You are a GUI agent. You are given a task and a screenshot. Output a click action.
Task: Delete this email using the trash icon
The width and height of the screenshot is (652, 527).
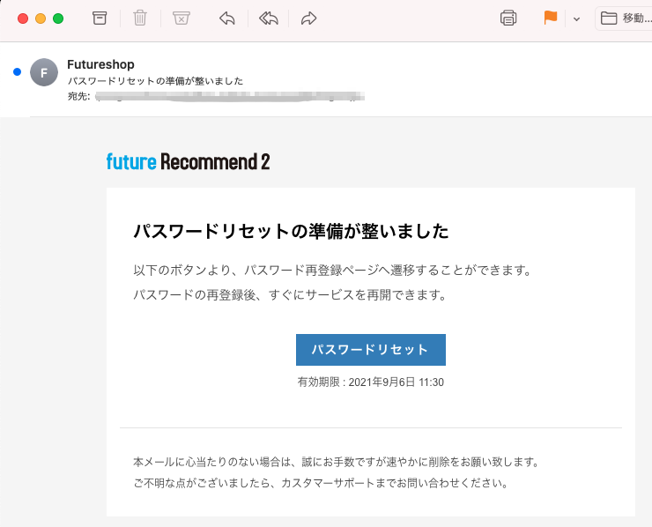click(x=140, y=19)
